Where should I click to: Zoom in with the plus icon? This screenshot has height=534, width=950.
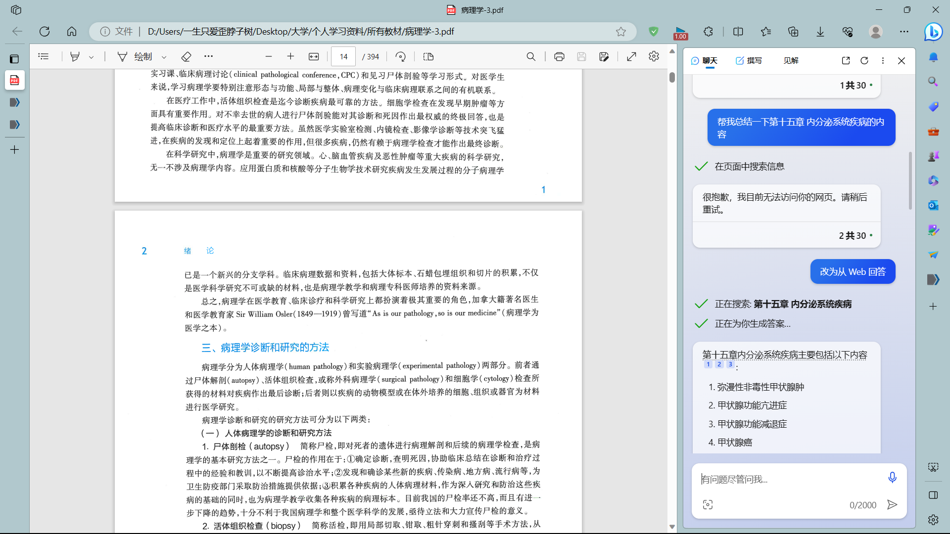(x=290, y=56)
